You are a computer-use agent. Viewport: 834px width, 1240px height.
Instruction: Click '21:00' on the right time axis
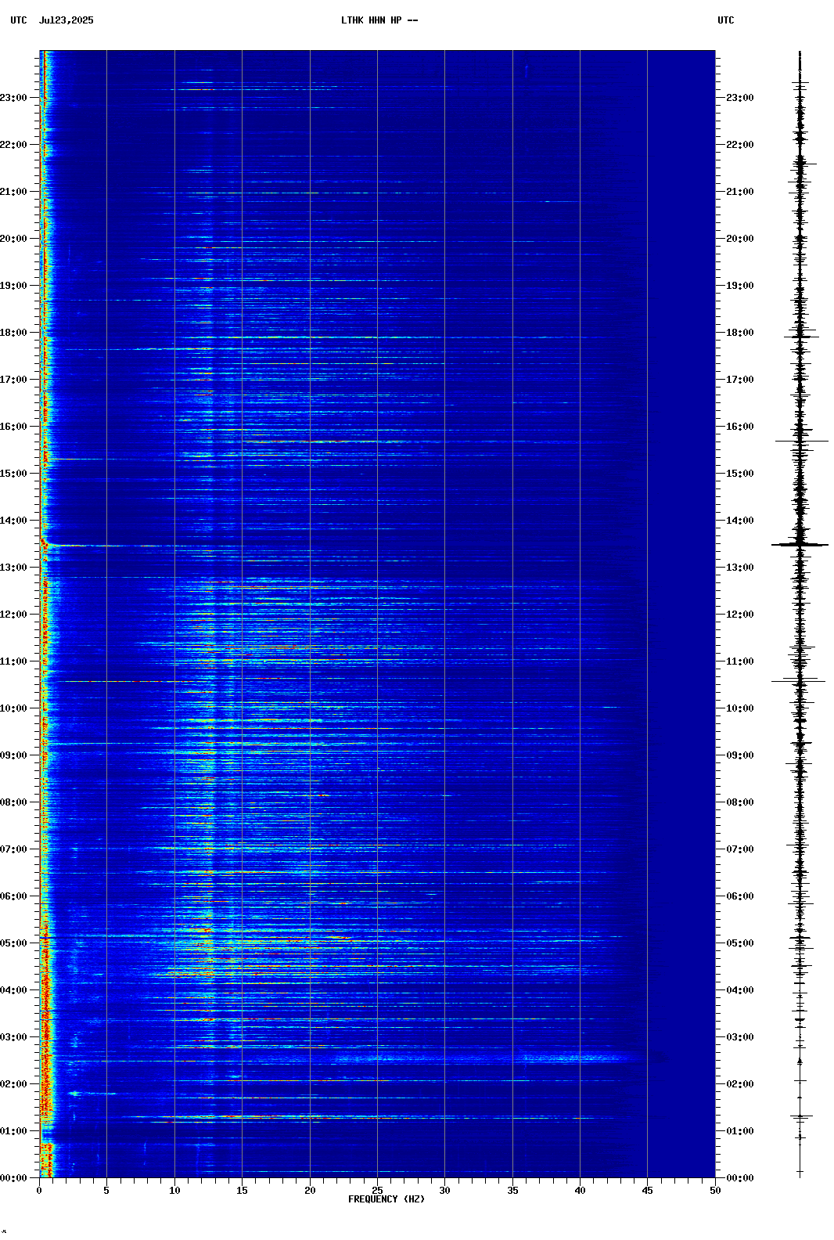[740, 192]
